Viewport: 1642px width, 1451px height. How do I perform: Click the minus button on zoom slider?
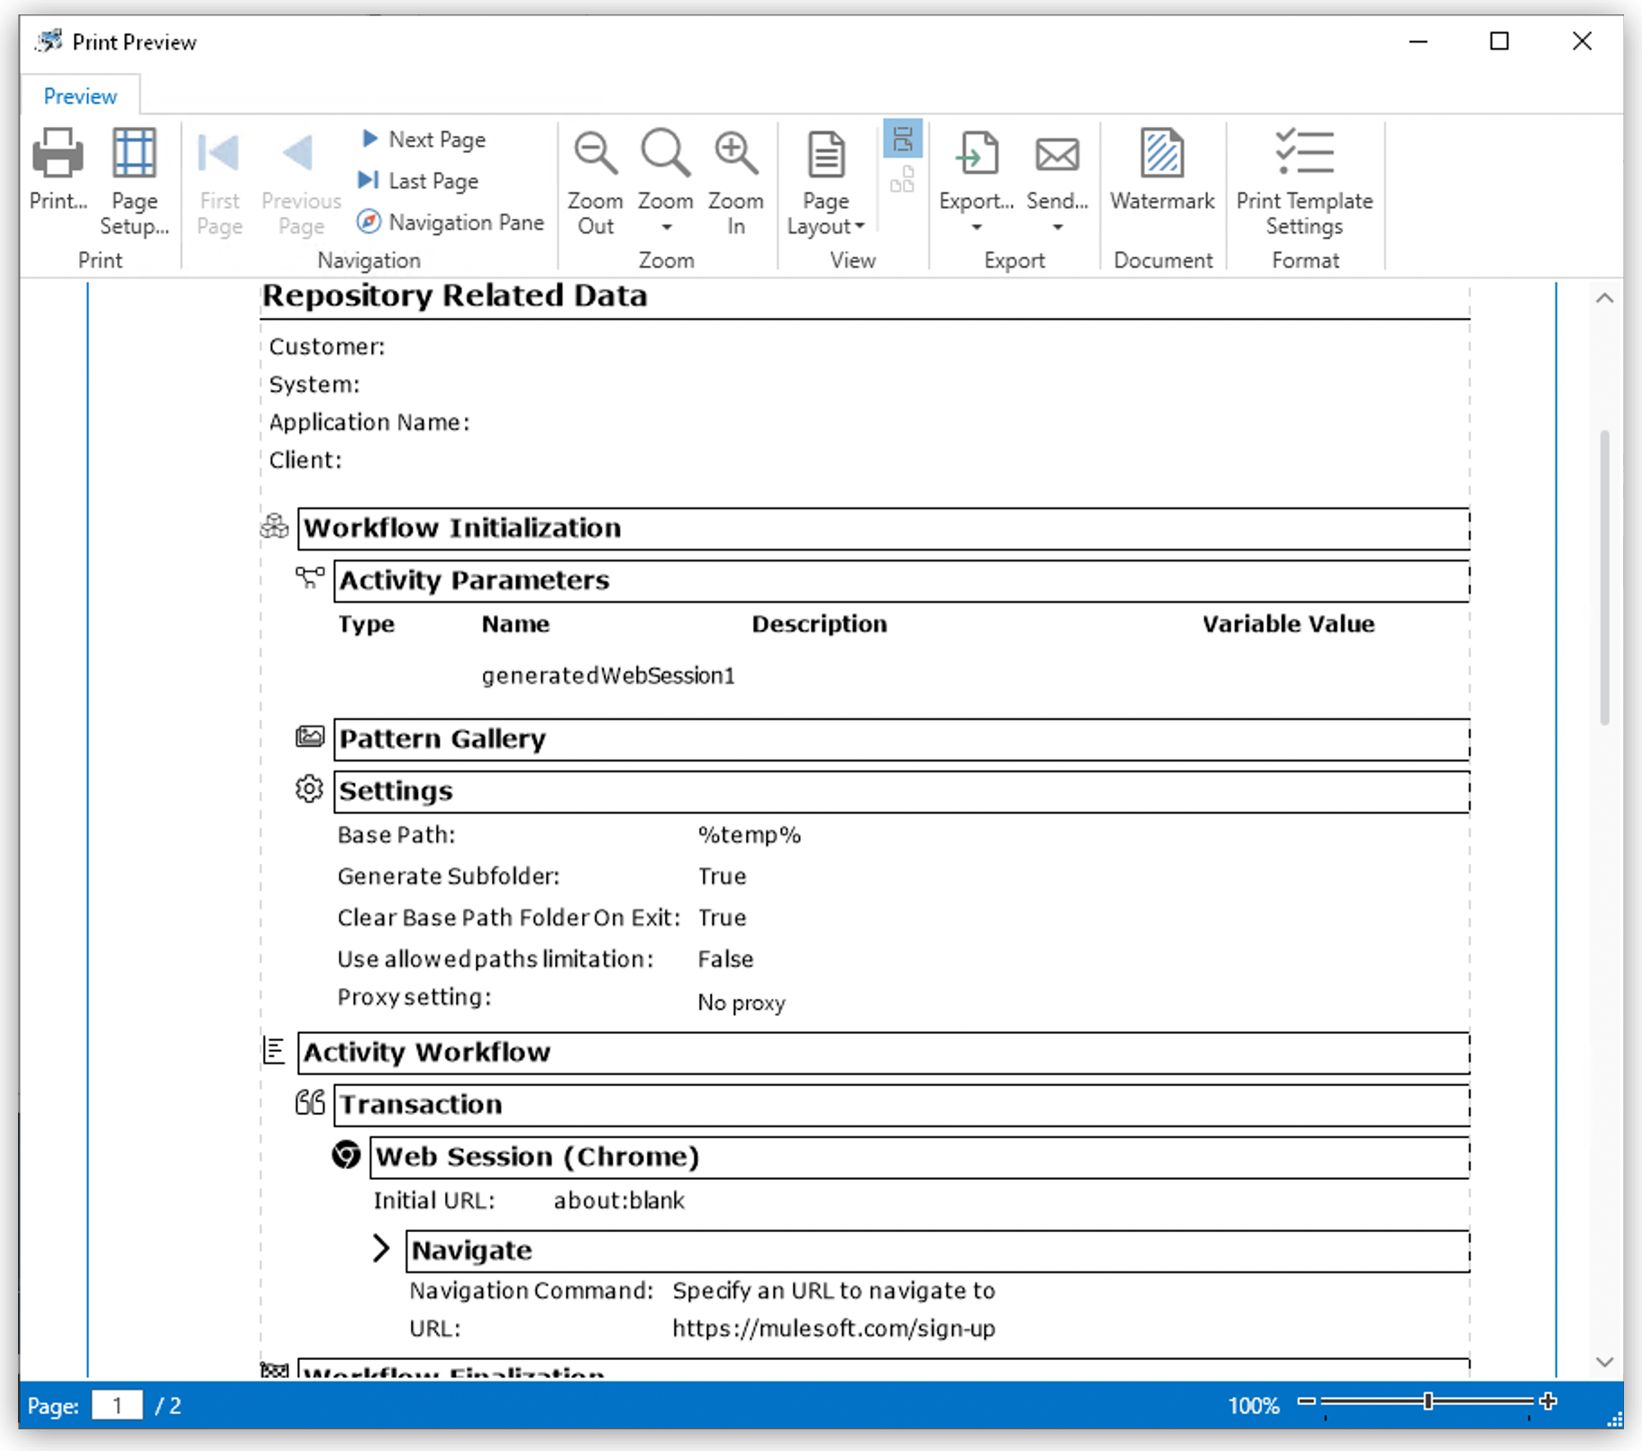[x=1306, y=1401]
